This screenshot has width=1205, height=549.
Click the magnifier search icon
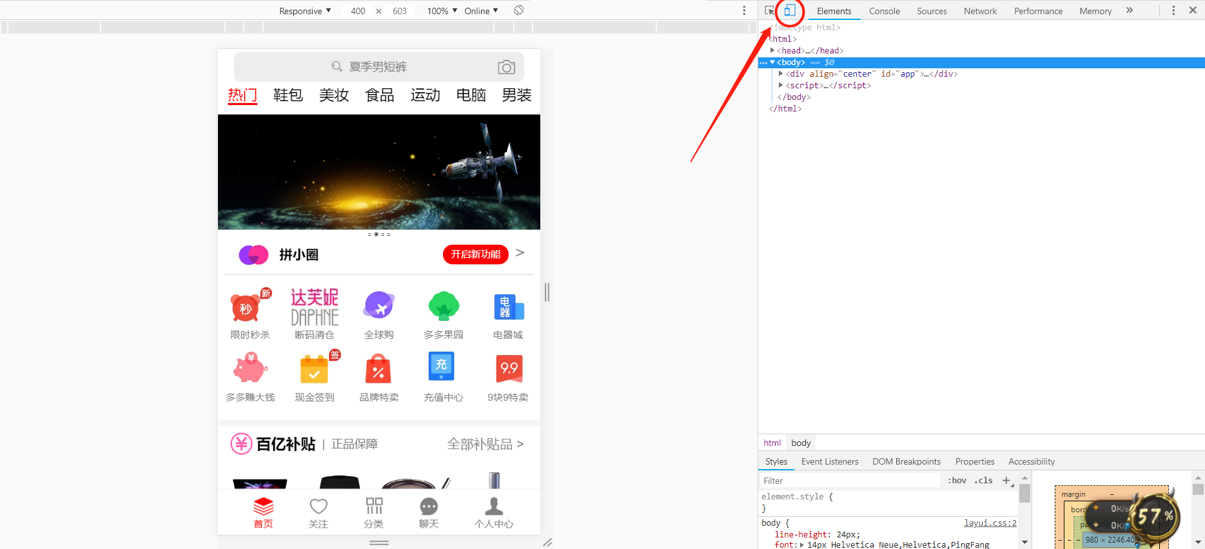point(337,66)
